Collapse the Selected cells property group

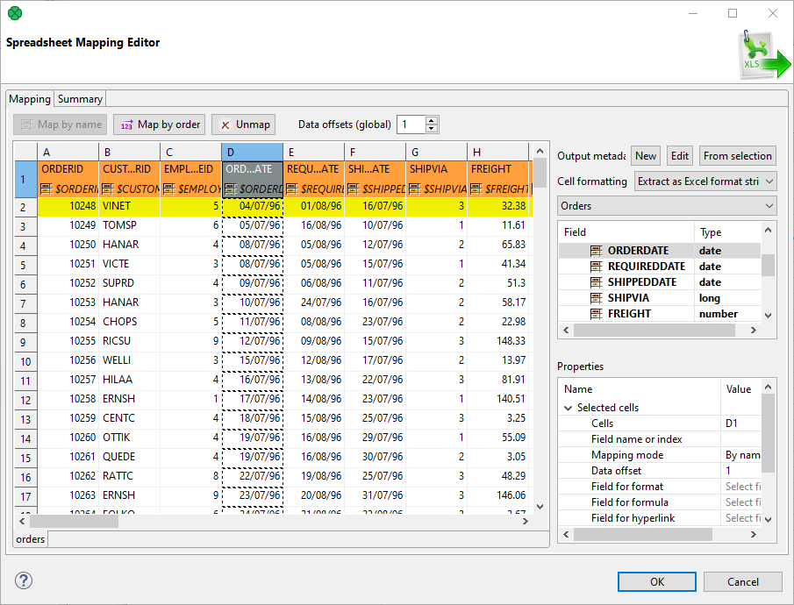[569, 407]
